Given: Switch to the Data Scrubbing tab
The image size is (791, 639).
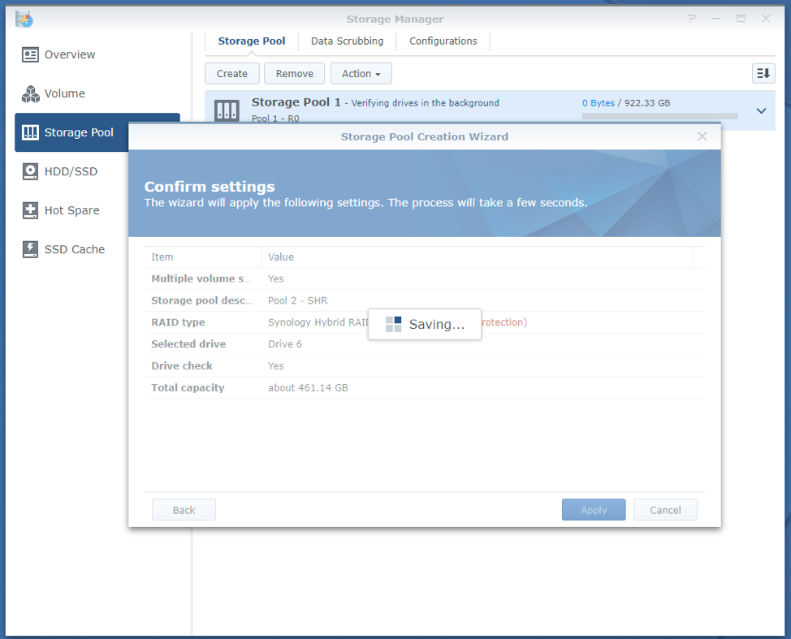Looking at the screenshot, I should [x=347, y=41].
